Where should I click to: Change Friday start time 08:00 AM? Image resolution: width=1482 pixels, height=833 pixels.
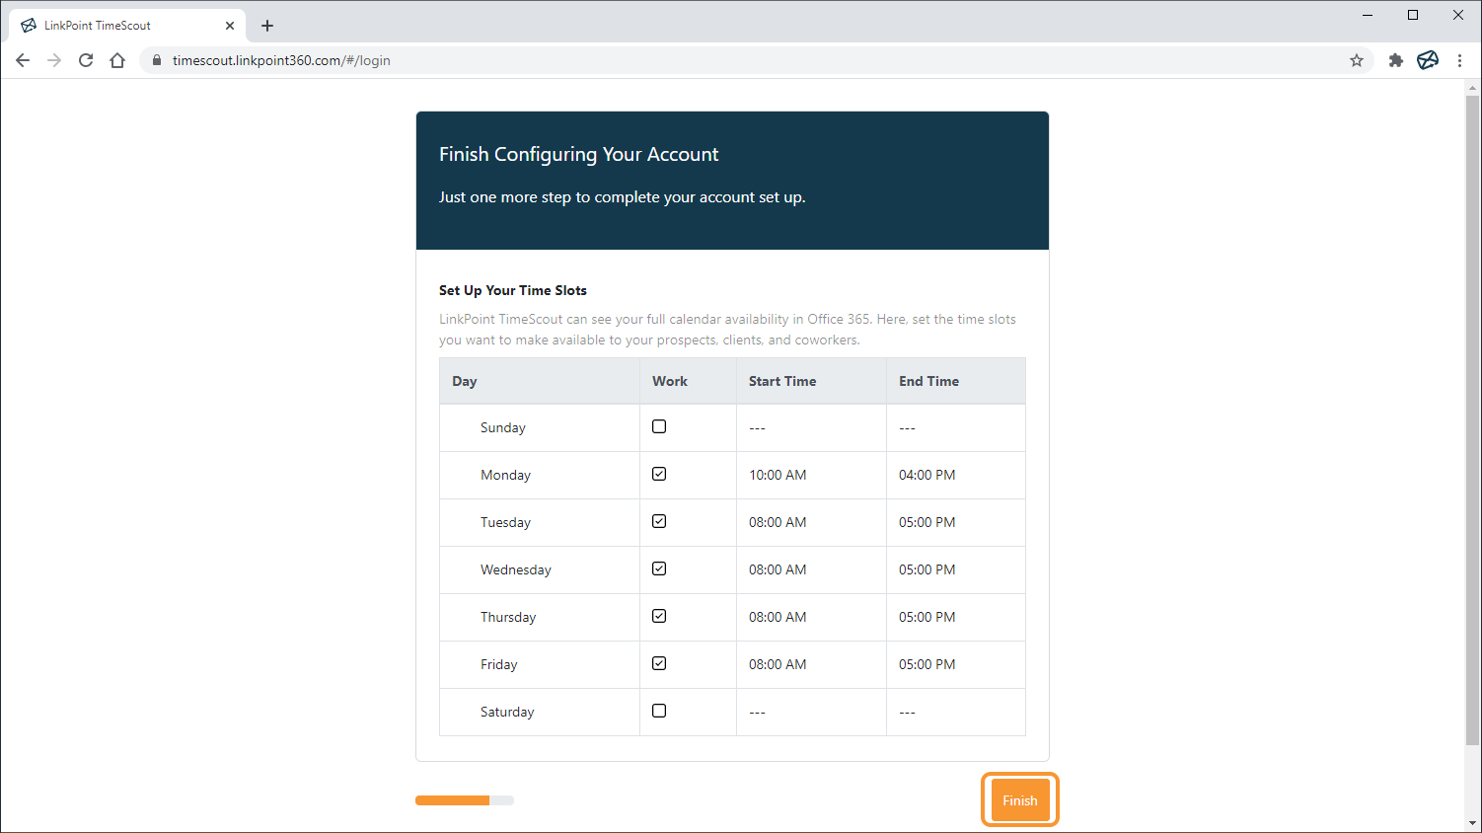(778, 664)
